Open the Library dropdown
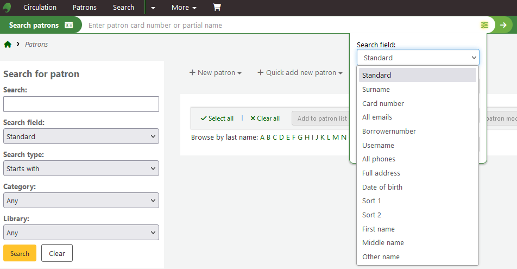 pos(81,233)
